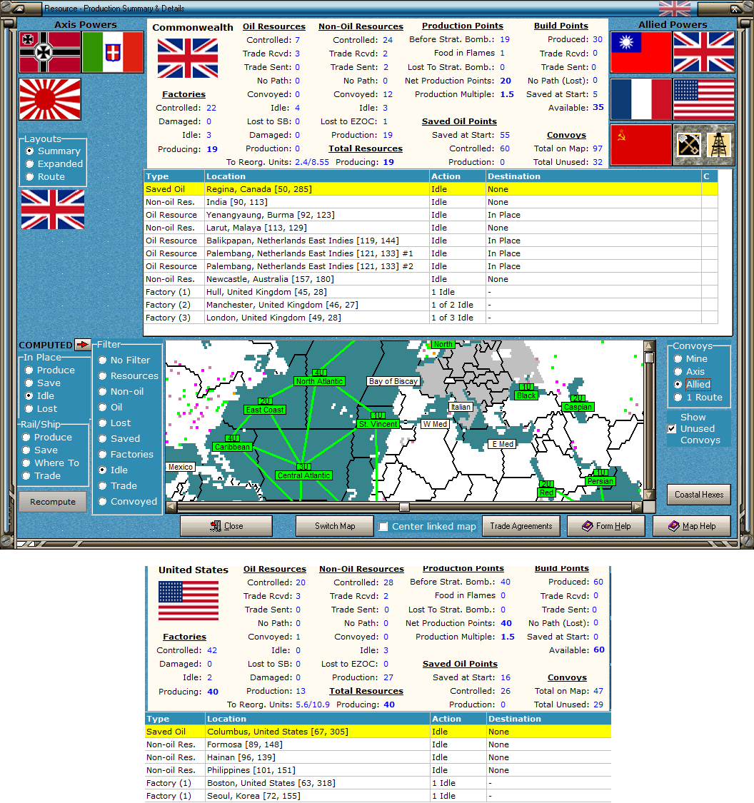Click the map scrollbar right arrow
Image resolution: width=754 pixels, height=803 pixels.
[637, 507]
